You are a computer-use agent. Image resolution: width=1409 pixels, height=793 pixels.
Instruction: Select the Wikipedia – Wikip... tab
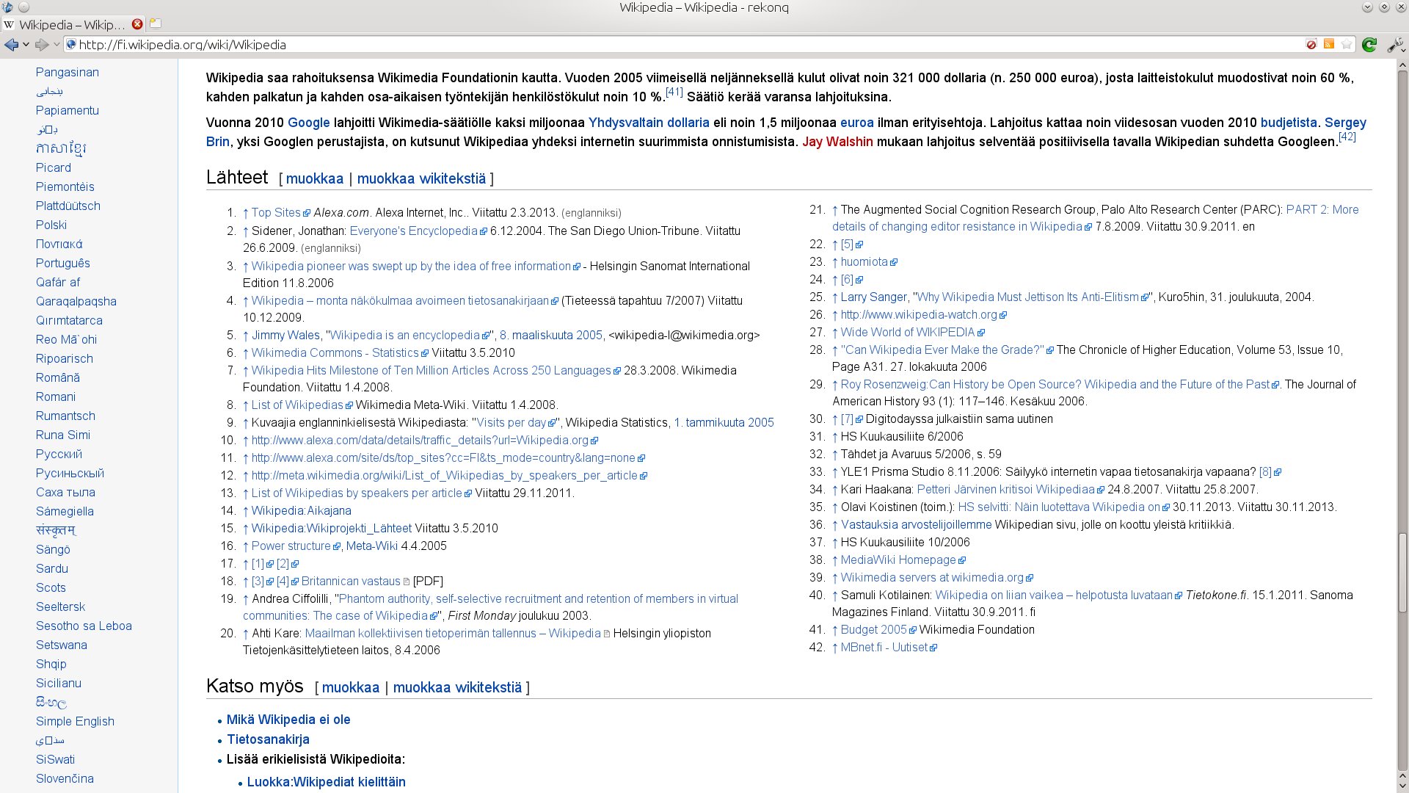click(x=73, y=24)
